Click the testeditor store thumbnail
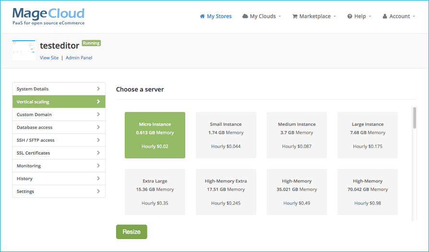The width and height of the screenshot is (429, 252). pos(24,50)
